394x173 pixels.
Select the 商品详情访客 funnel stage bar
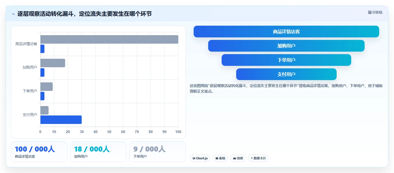(x=286, y=32)
